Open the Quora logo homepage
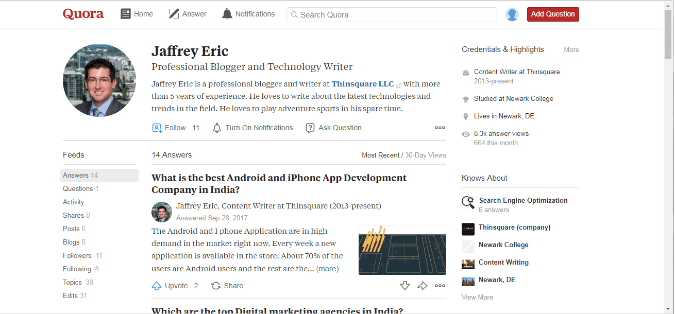Screen dimensions: 675x314 tap(83, 14)
